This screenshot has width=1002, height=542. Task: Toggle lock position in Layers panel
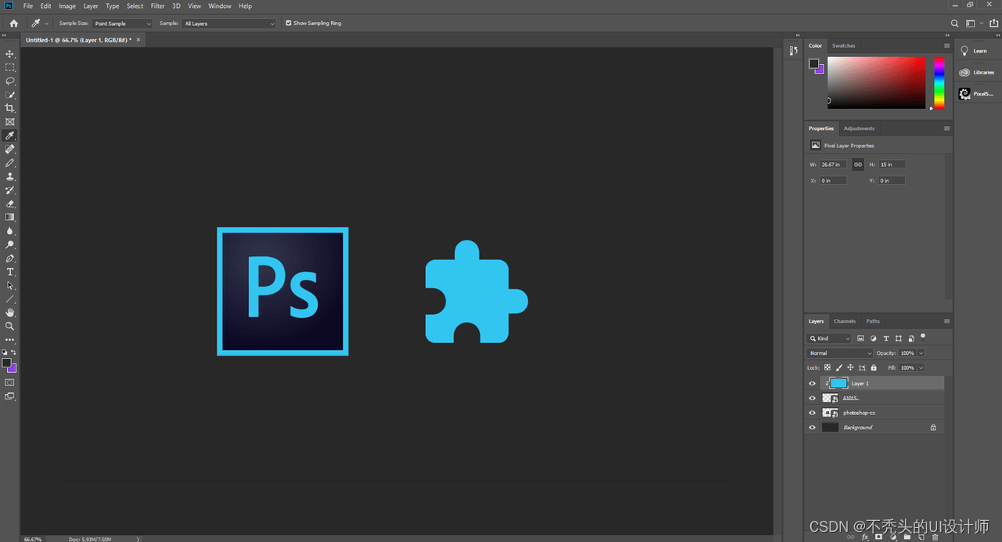[x=850, y=367]
